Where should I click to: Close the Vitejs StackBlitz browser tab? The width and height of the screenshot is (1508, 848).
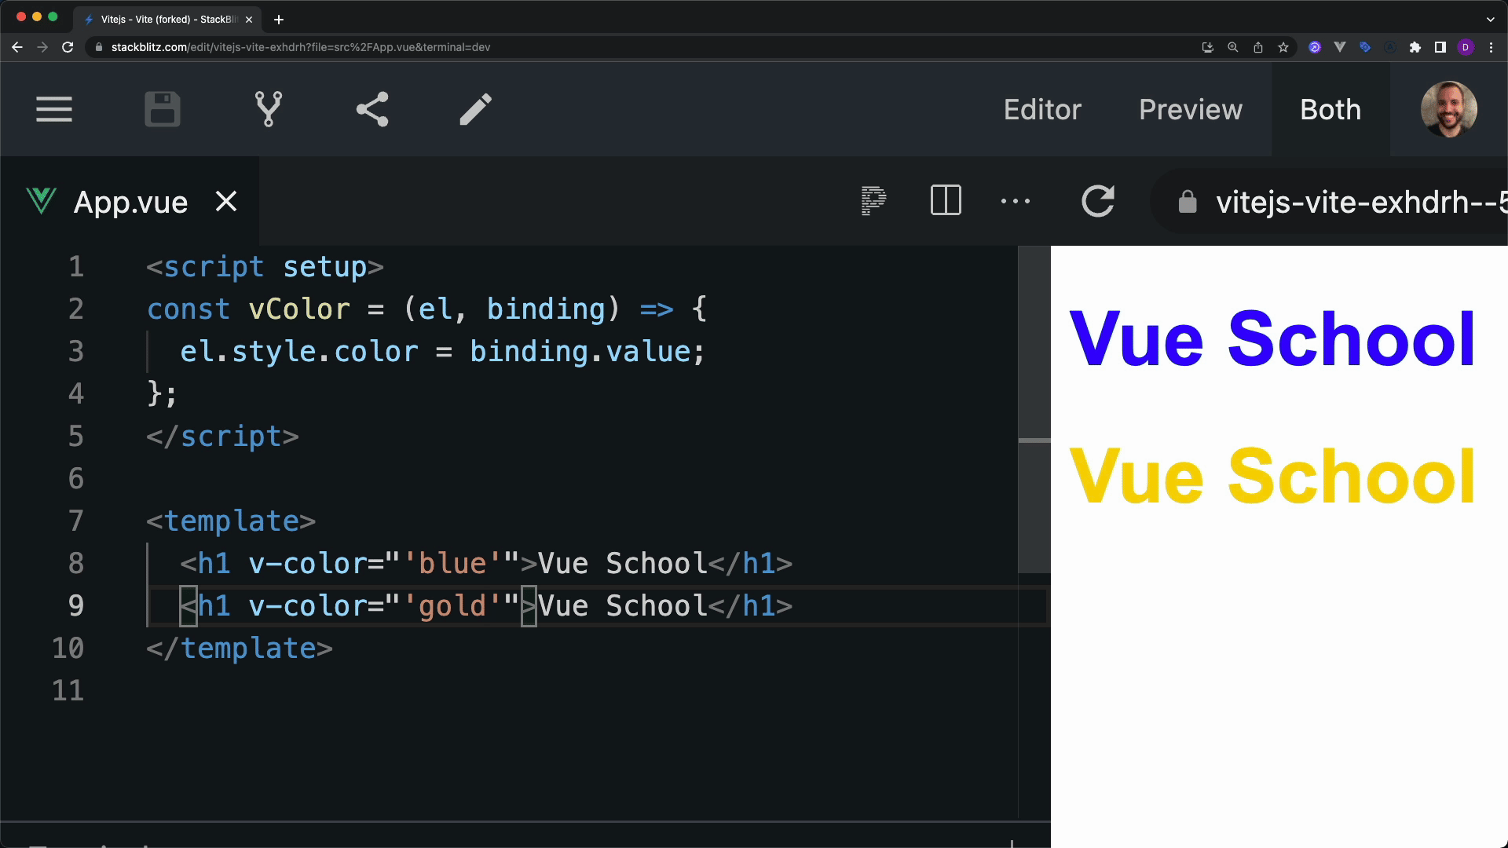coord(249,19)
